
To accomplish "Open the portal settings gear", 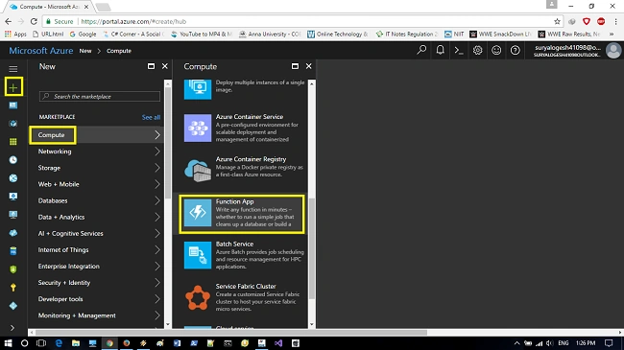I will coord(477,50).
